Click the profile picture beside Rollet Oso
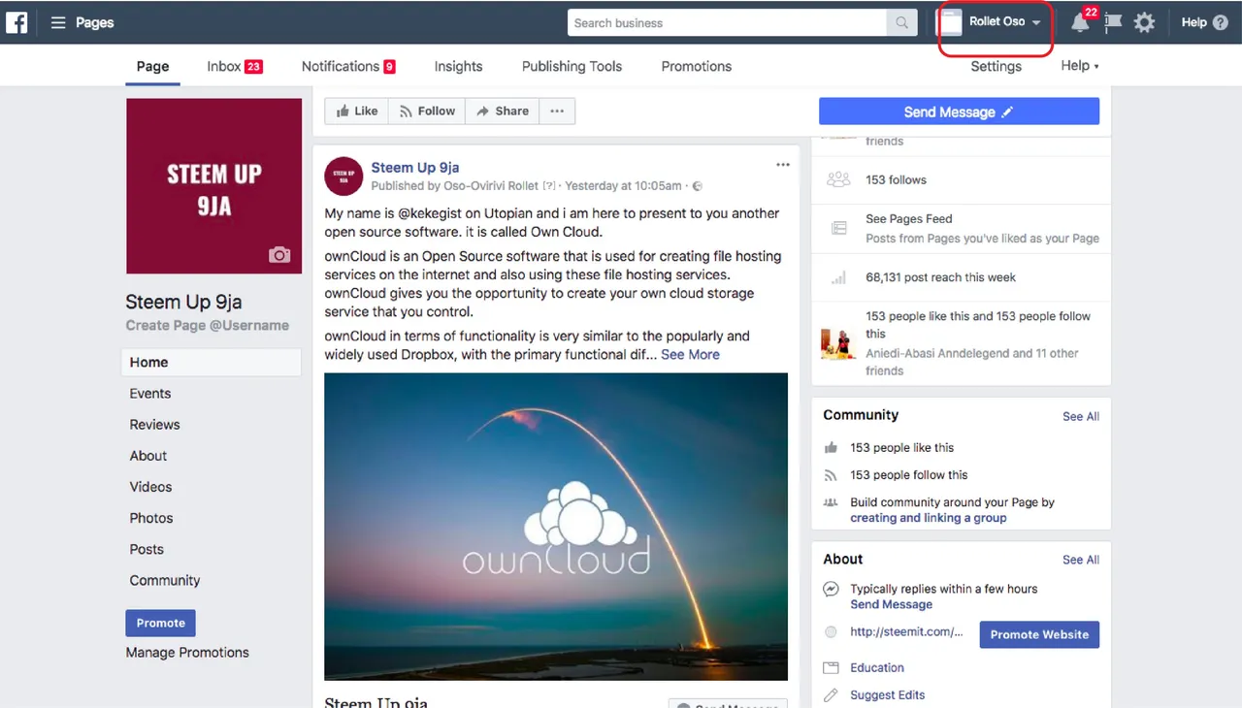 952,22
